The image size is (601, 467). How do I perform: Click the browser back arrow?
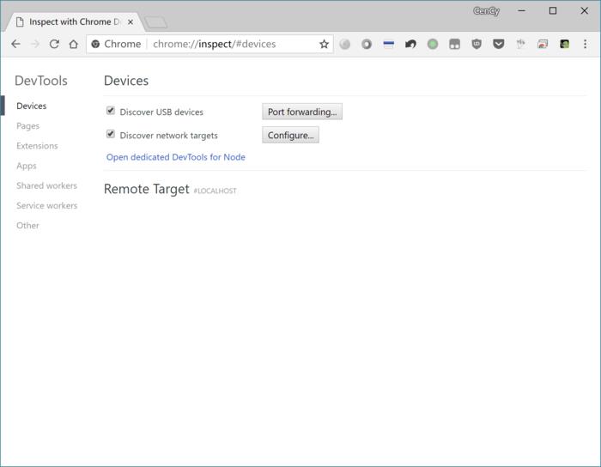(x=15, y=44)
